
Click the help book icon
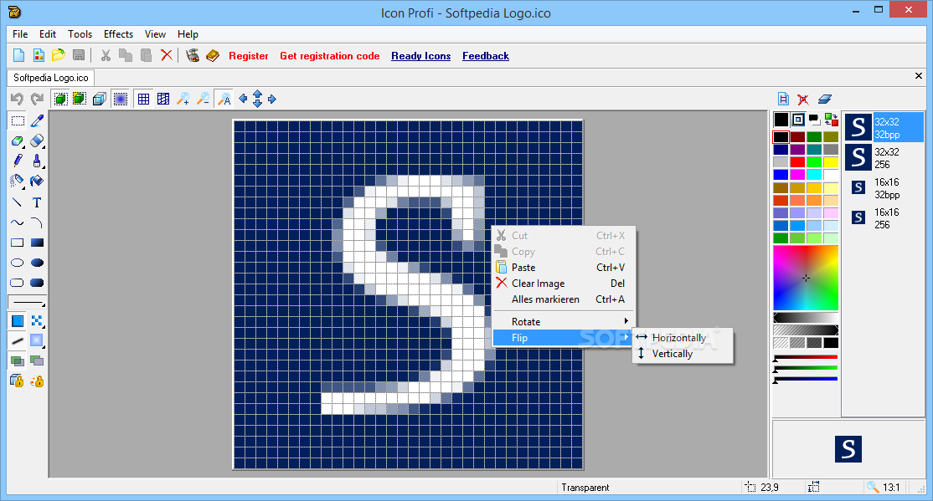(213, 55)
